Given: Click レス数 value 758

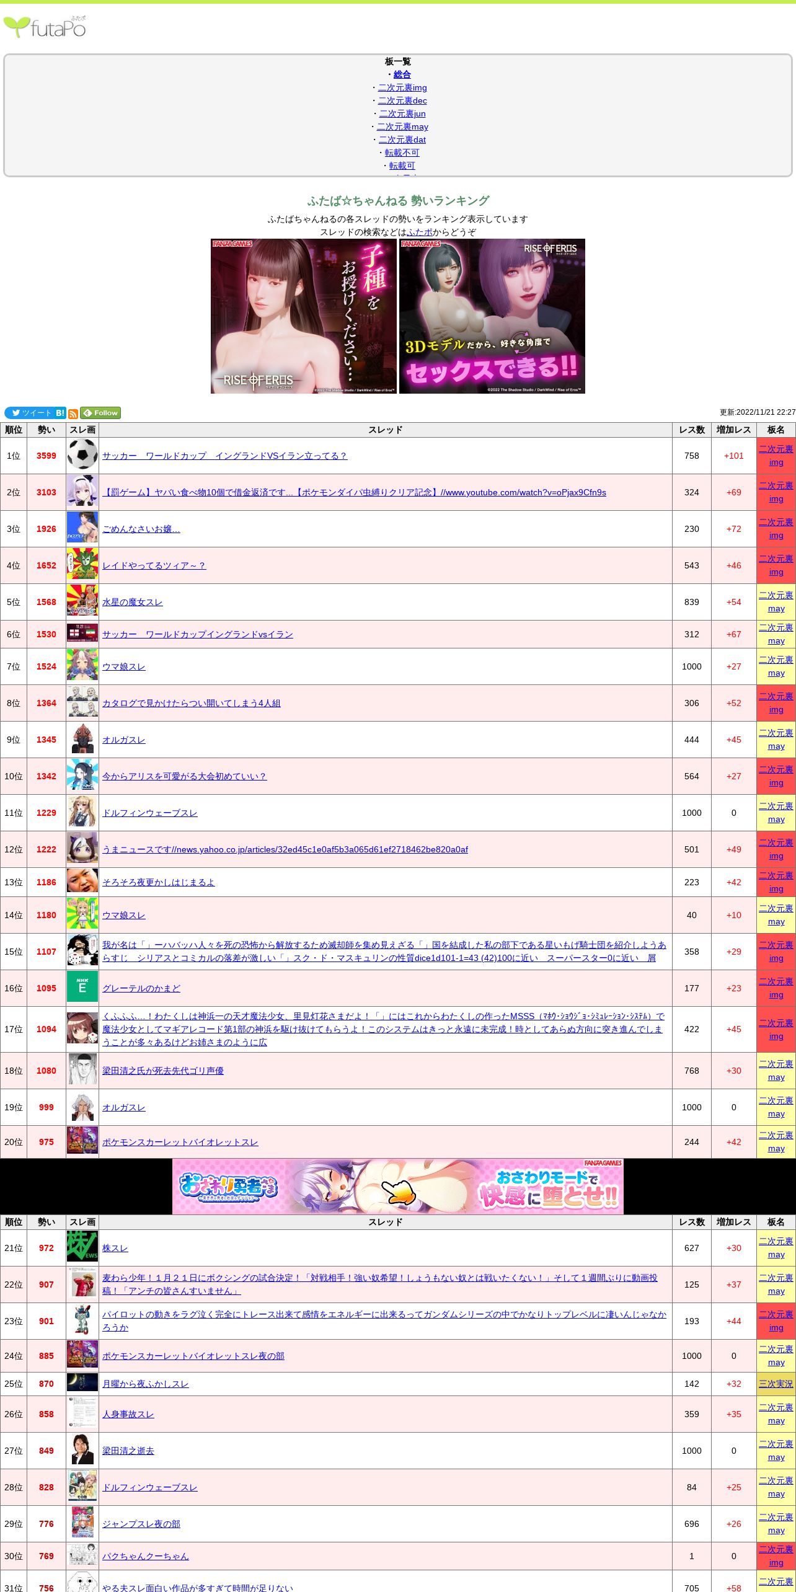Looking at the screenshot, I should pyautogui.click(x=692, y=456).
